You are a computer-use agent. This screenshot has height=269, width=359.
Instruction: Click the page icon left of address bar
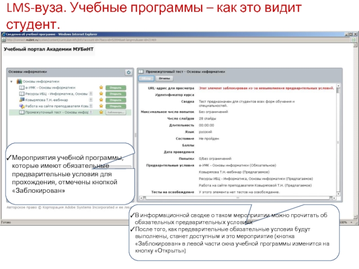pyautogui.click(x=4, y=40)
